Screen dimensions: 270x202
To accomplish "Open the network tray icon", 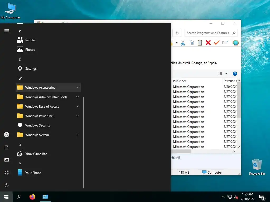I will pyautogui.click(x=230, y=197).
